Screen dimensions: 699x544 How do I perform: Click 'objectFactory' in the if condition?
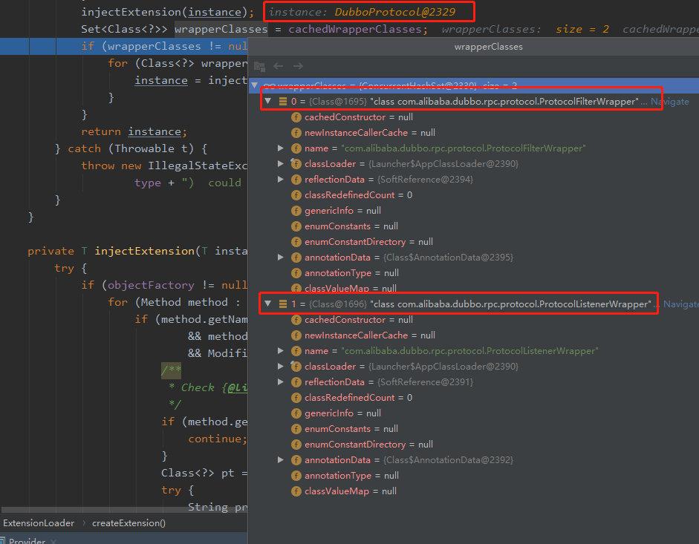pyautogui.click(x=151, y=285)
